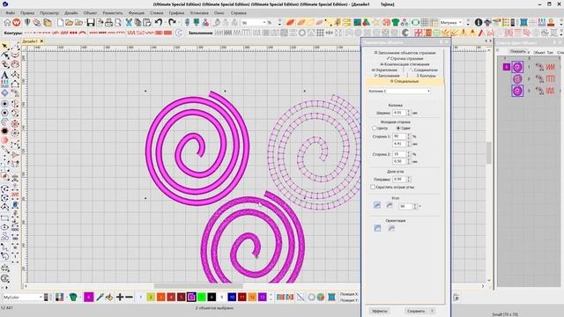This screenshot has width=564, height=317.
Task: Open the Стежки menu
Action: click(157, 12)
